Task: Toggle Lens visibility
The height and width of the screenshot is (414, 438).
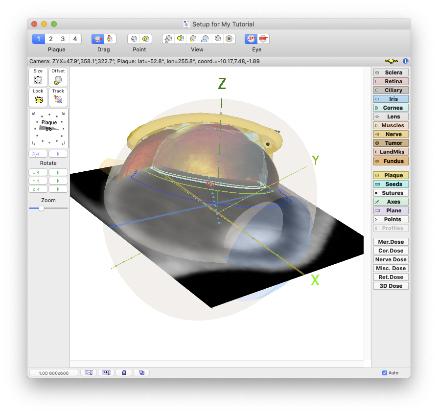Action: coord(391,116)
